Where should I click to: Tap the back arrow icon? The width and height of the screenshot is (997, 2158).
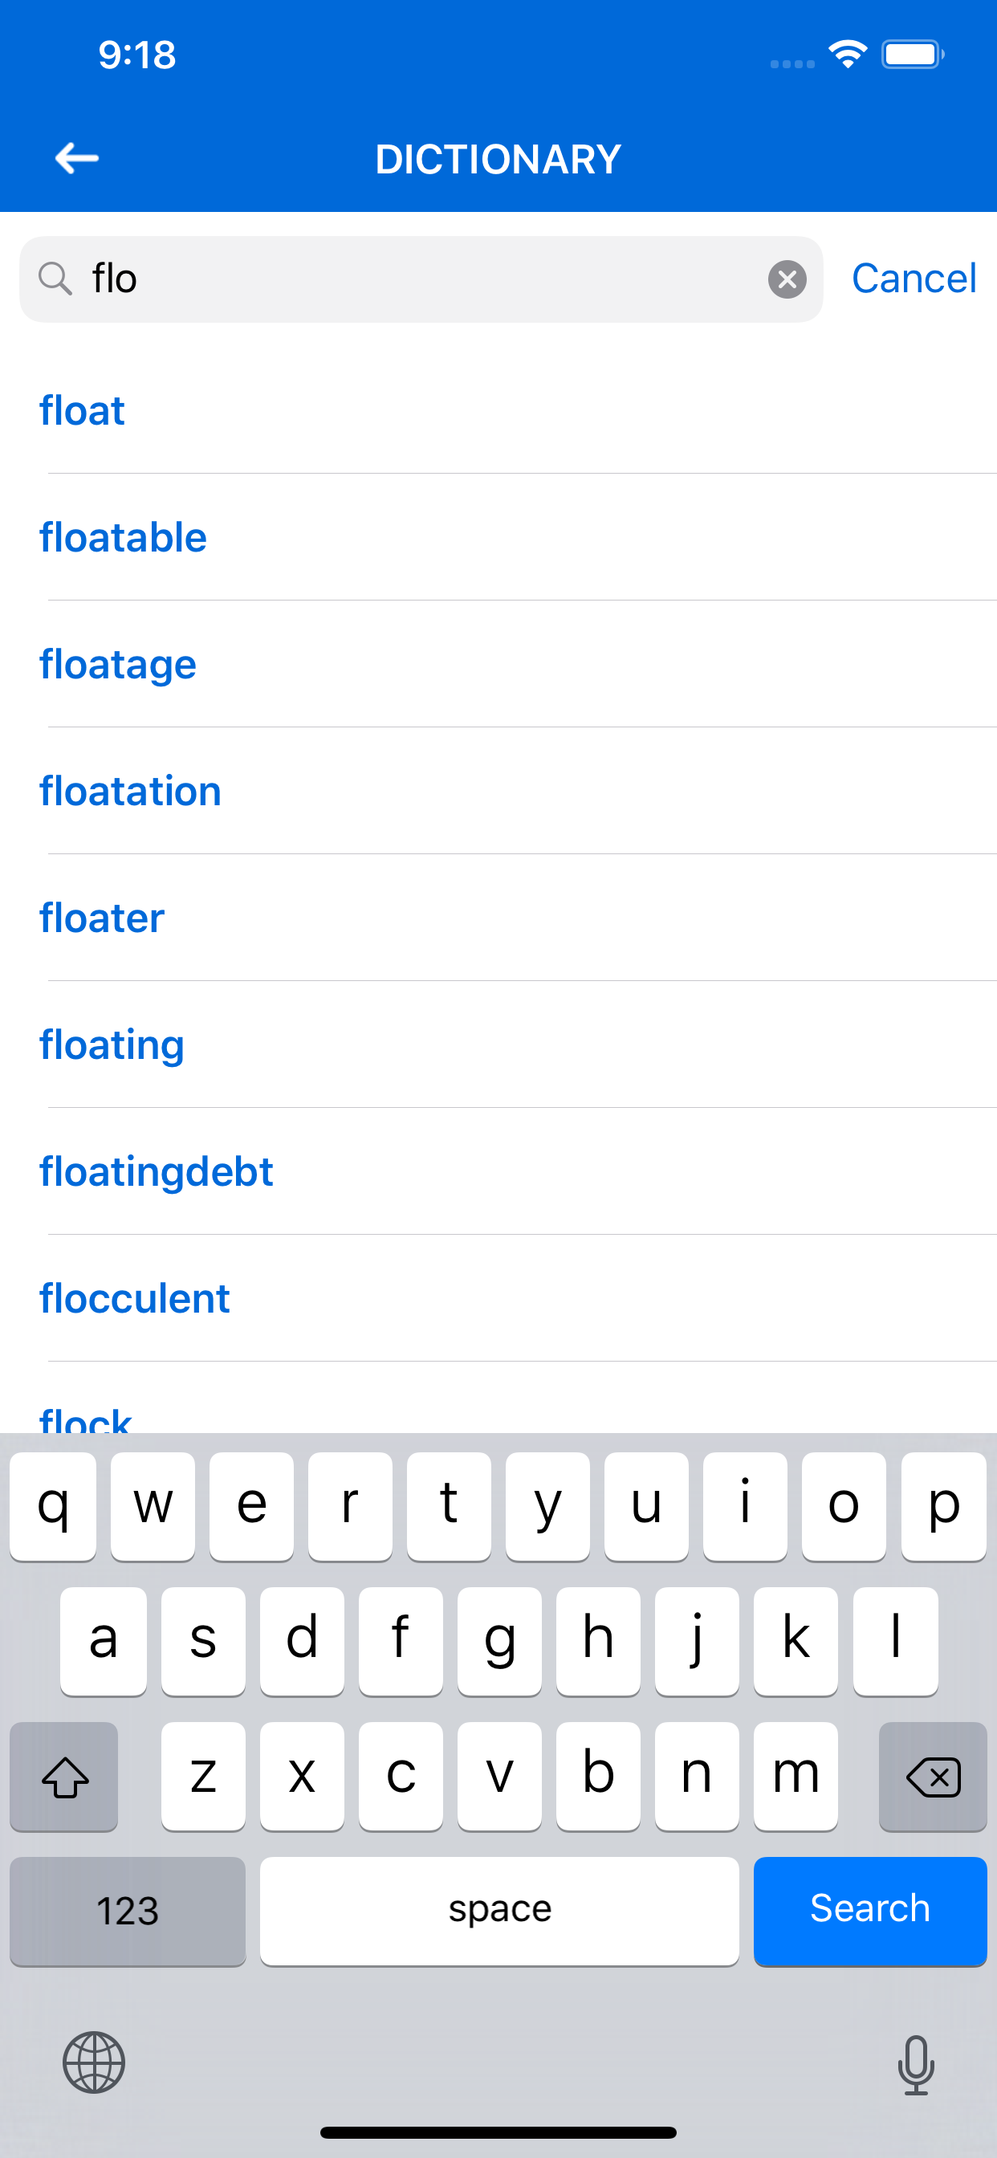coord(77,158)
